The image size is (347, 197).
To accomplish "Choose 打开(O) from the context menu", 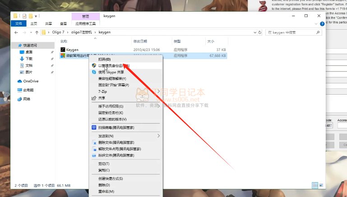I will pos(126,59).
